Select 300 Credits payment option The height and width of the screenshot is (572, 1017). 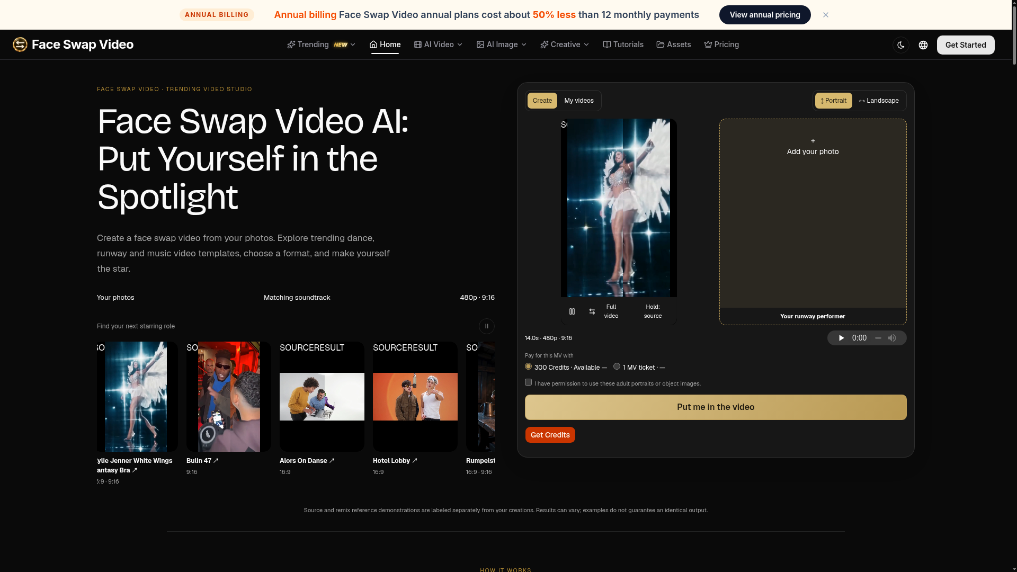coord(528,367)
